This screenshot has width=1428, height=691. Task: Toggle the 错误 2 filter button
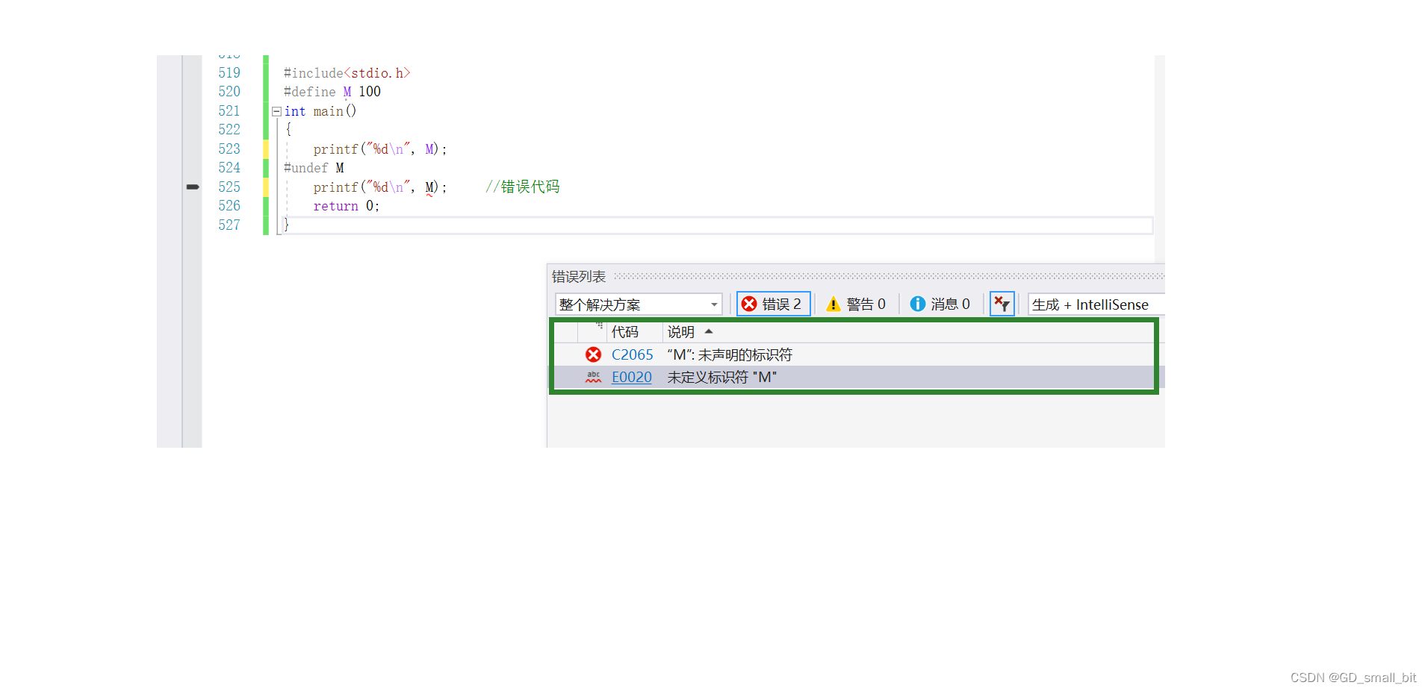click(773, 304)
